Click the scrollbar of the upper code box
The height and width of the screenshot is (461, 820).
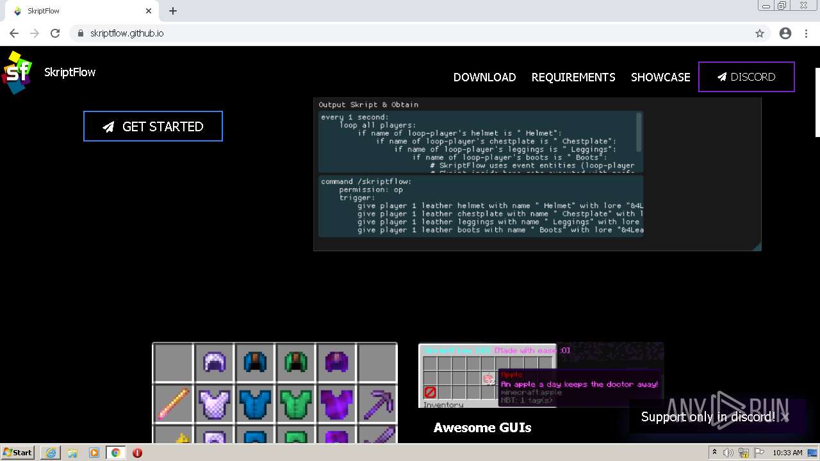(x=639, y=131)
